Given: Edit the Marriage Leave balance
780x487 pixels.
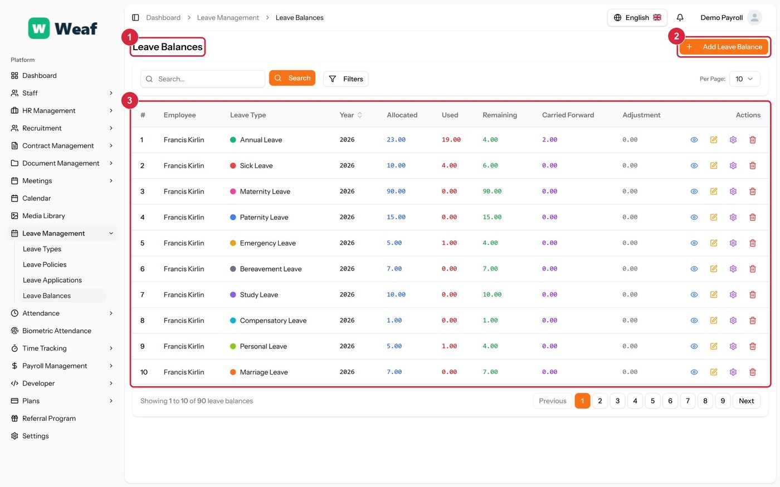Looking at the screenshot, I should pos(714,372).
